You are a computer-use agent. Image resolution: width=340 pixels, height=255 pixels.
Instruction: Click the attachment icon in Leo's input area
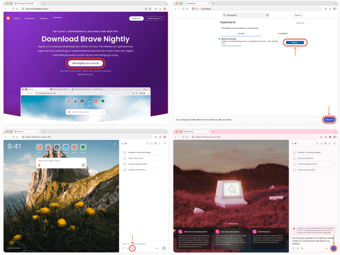coord(127,248)
